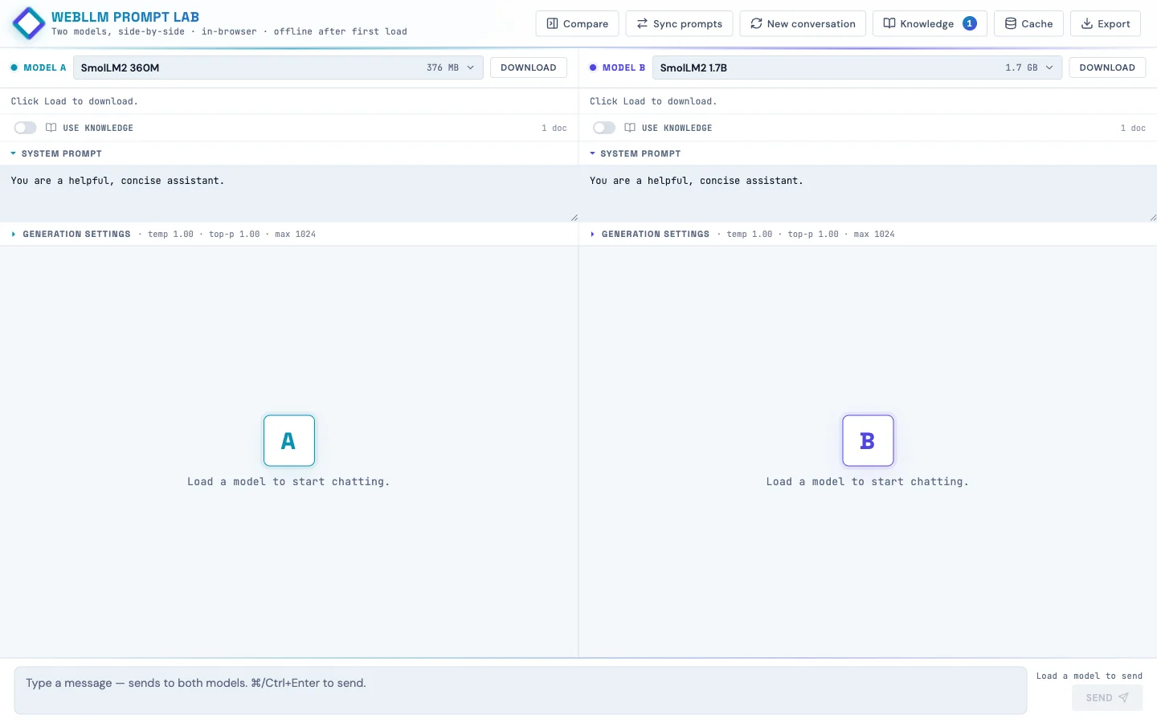Viewport: 1157px width, 723px height.
Task: Download the Model A model
Action: click(x=528, y=67)
